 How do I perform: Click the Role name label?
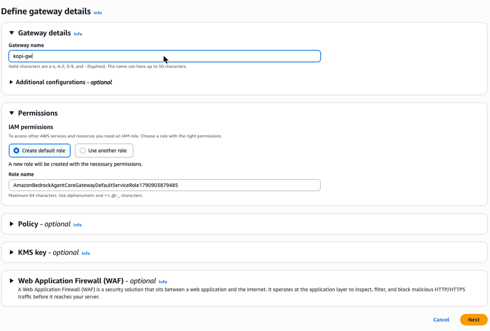(21, 174)
